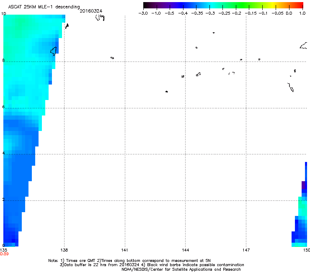Click the purple pixel block in the right swath

click(x=303, y=185)
